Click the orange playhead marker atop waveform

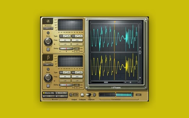click(115, 22)
